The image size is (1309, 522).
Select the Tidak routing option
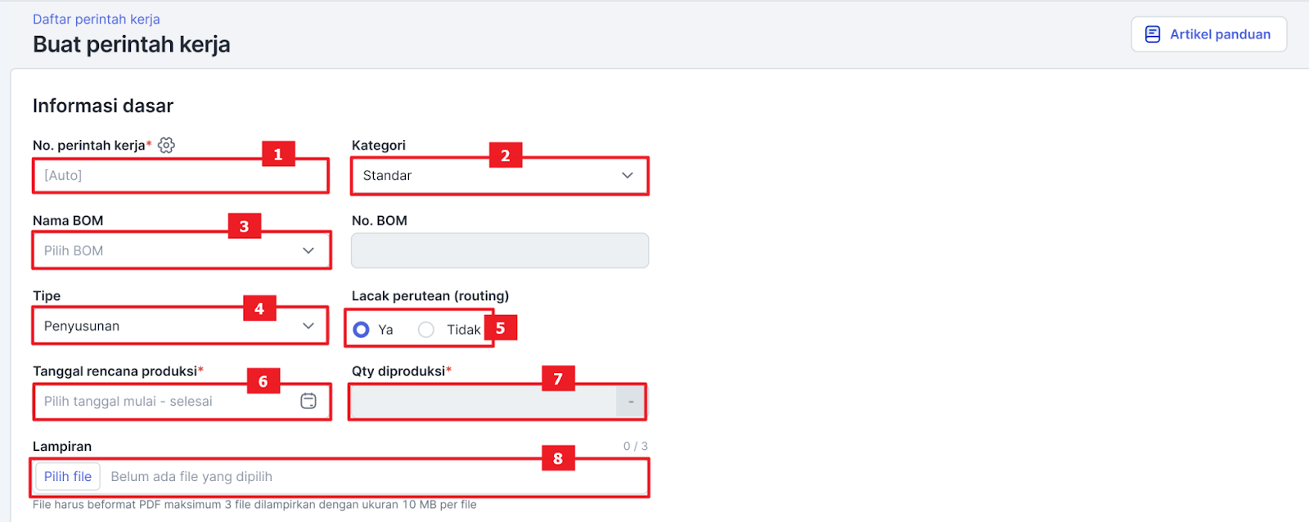pos(426,330)
